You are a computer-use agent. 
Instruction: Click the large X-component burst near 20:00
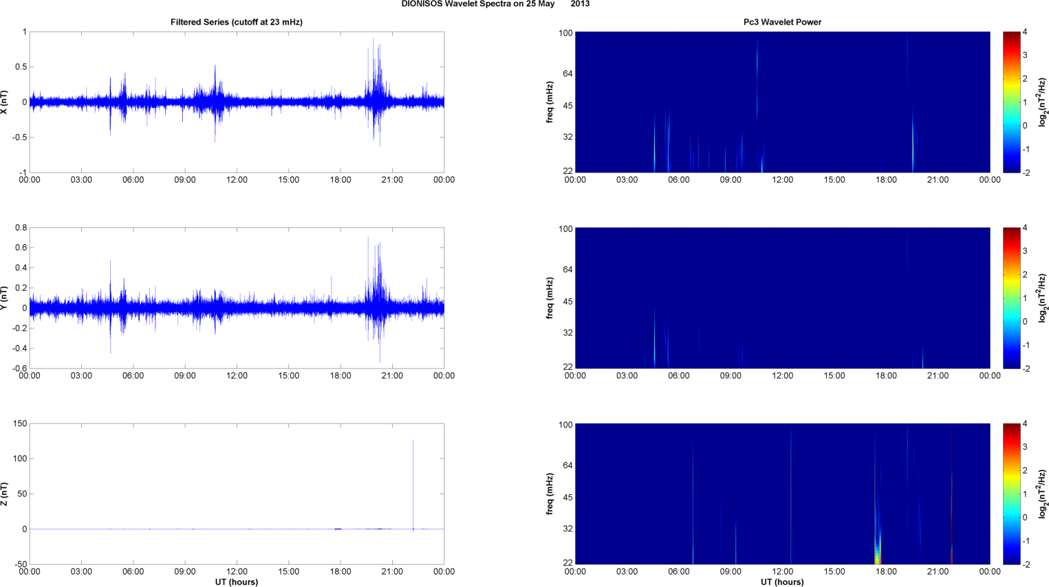coord(376,93)
